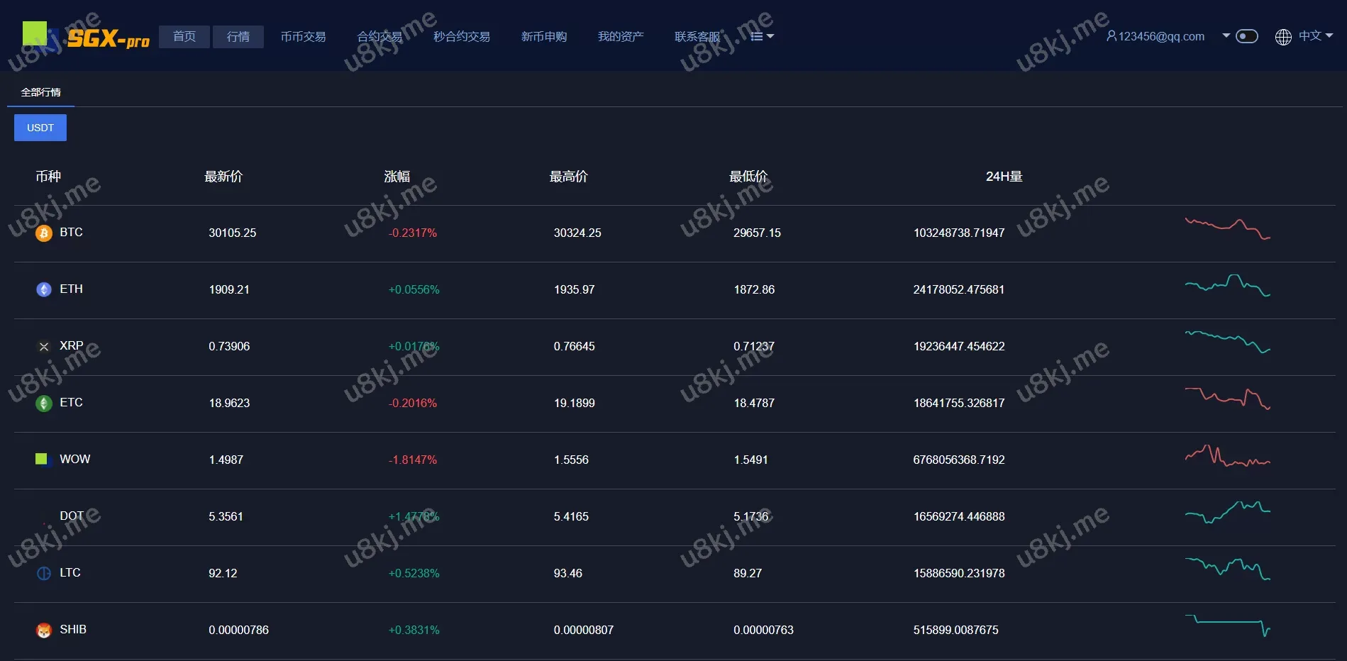The width and height of the screenshot is (1347, 661).
Task: Click the ETC green coin icon
Action: click(x=44, y=404)
